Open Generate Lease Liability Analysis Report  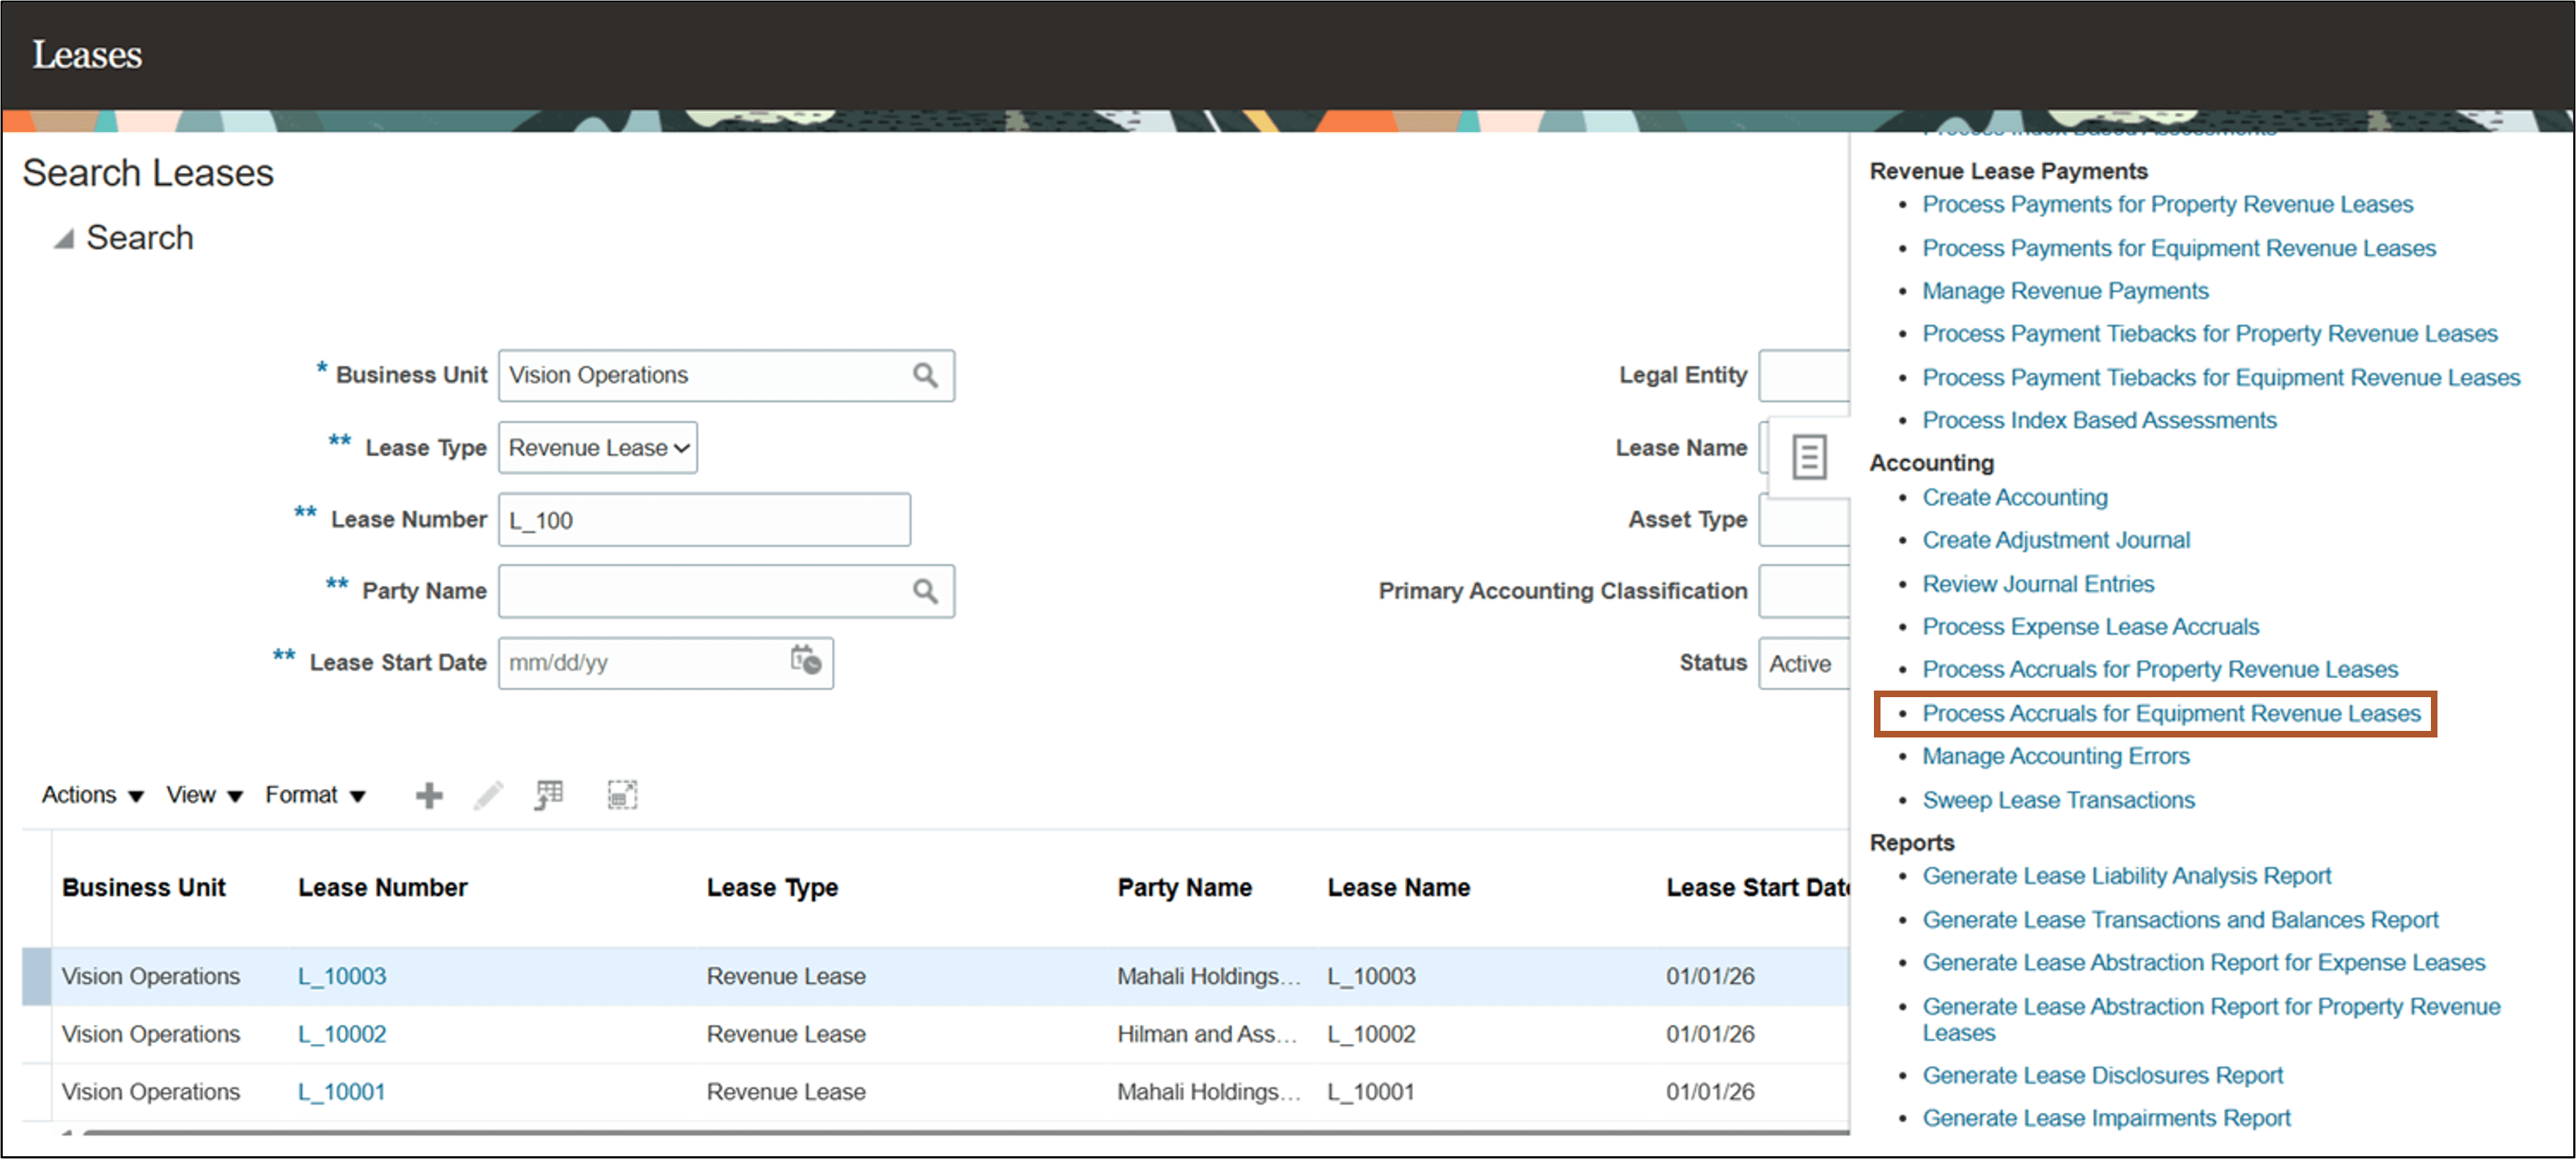(x=2126, y=876)
